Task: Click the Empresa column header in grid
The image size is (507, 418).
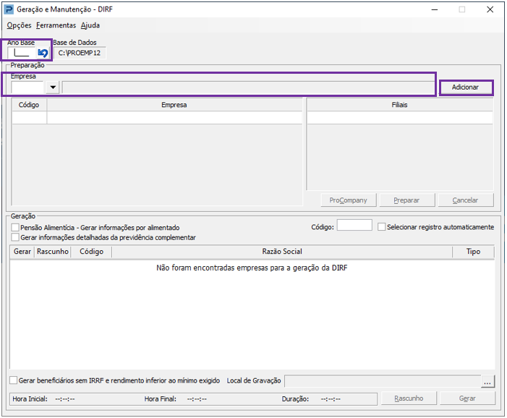Action: click(174, 105)
